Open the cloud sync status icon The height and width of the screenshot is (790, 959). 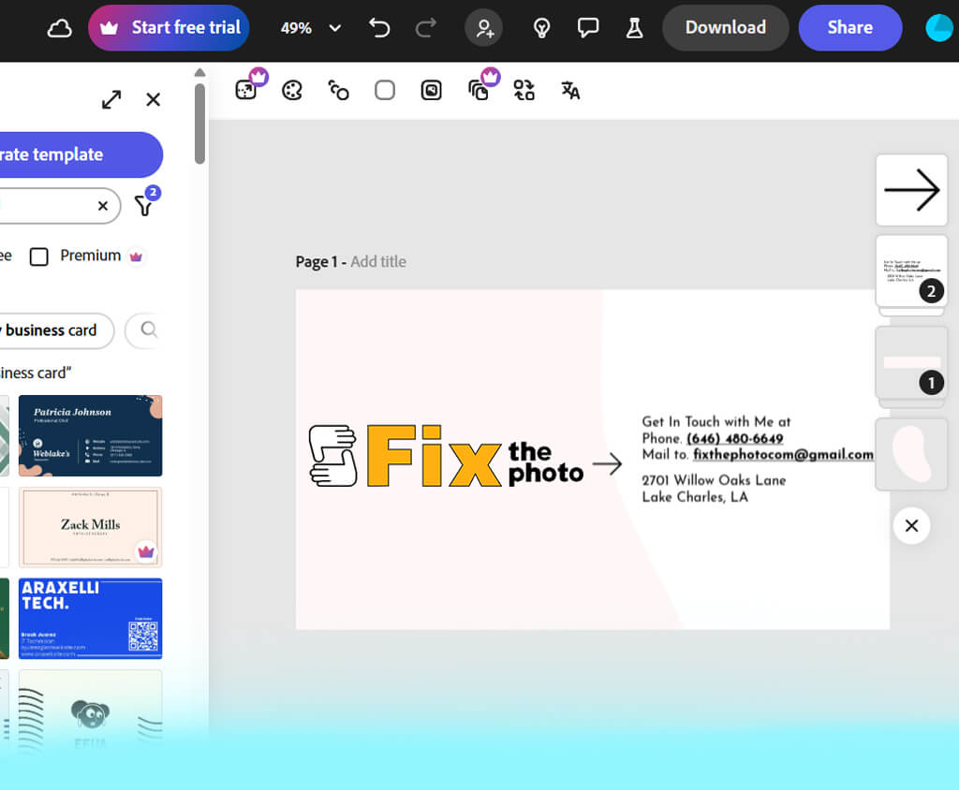59,28
